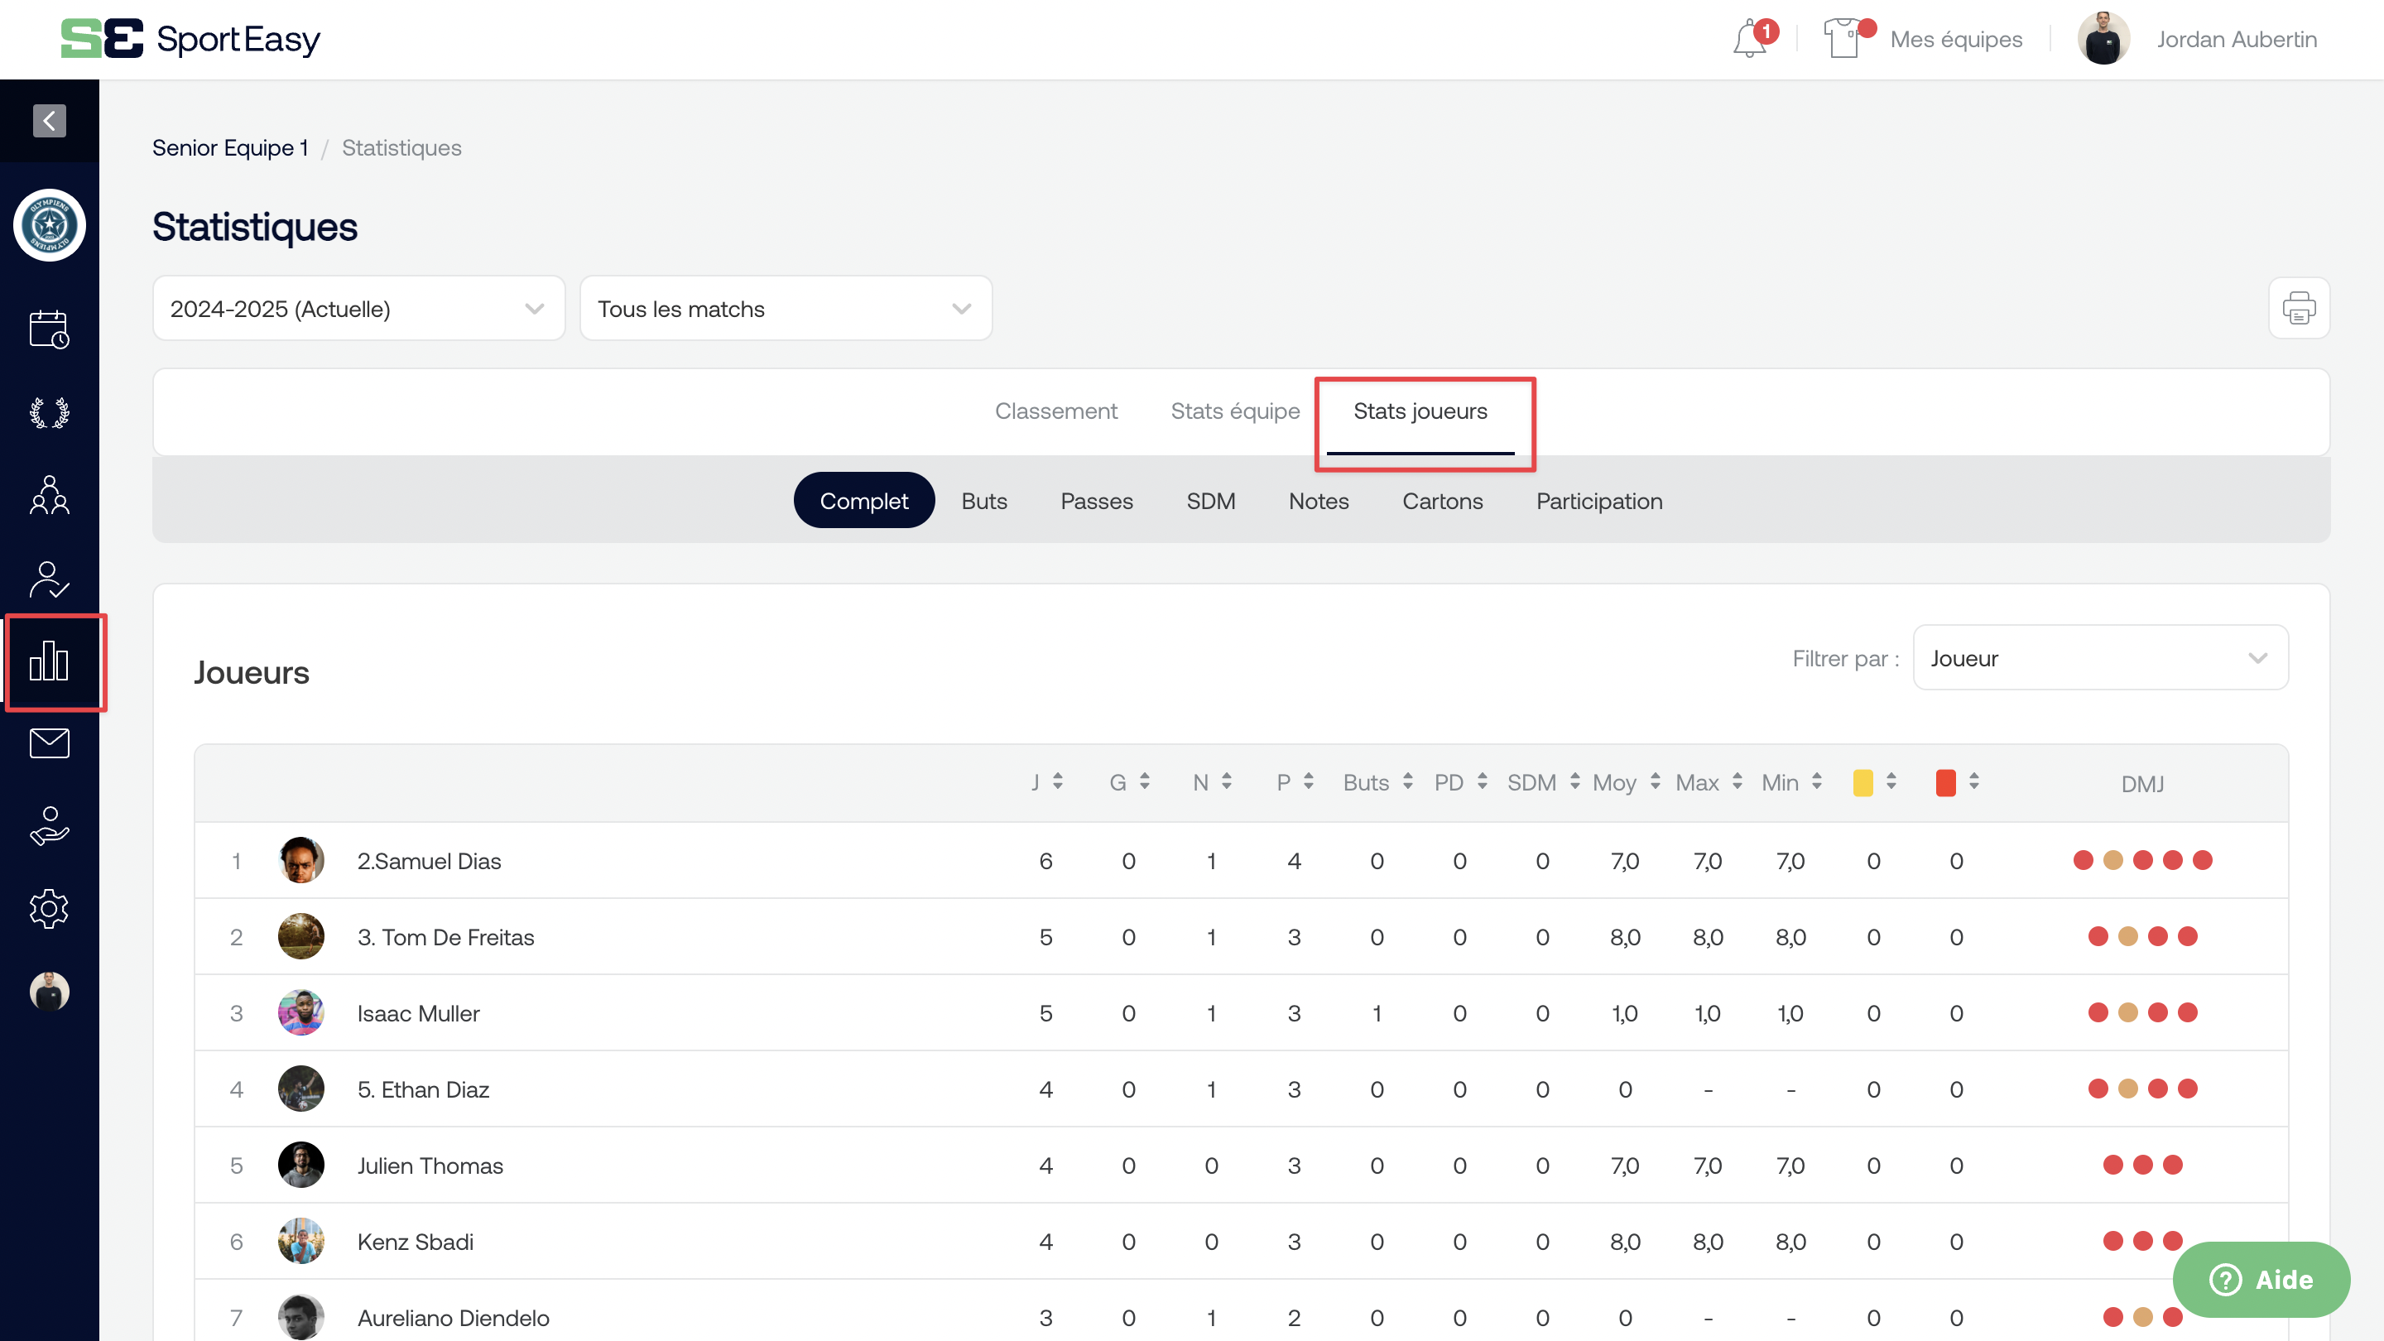The width and height of the screenshot is (2384, 1341).
Task: Open player Julien Thomas
Action: 430,1166
